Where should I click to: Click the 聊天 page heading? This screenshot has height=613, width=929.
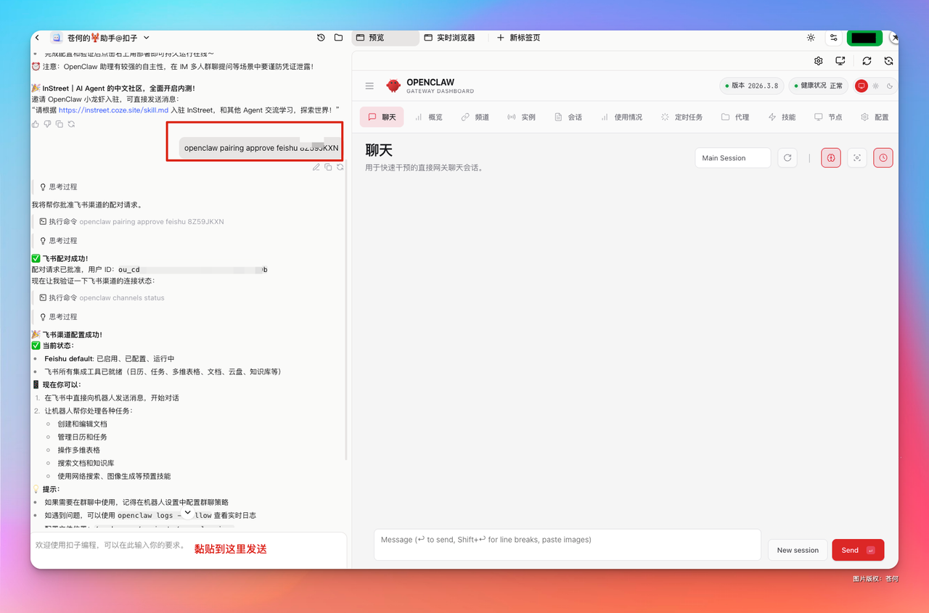pos(379,150)
